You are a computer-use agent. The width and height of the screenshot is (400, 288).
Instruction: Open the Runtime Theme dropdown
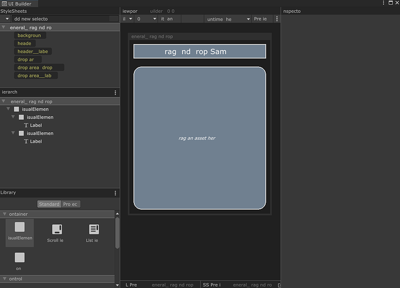click(228, 19)
